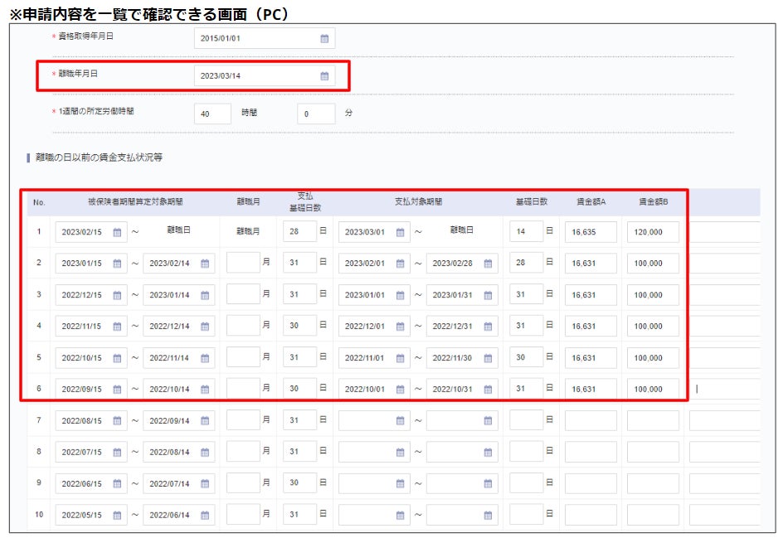783x538 pixels.
Task: Open calendar icon beside 2022/07/15 in row 8
Action: coord(117,452)
